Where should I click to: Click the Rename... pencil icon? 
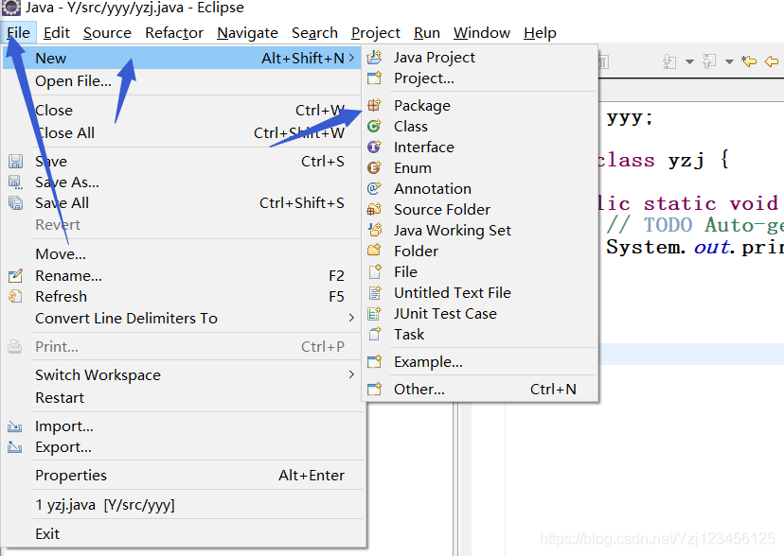click(15, 275)
